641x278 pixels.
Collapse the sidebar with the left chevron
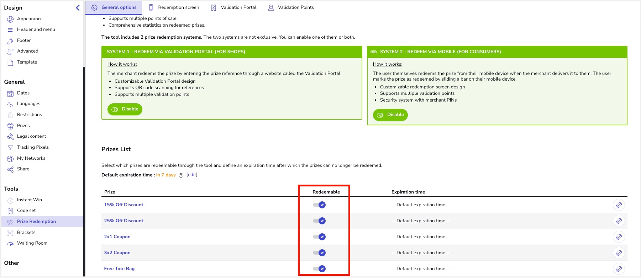click(x=78, y=8)
